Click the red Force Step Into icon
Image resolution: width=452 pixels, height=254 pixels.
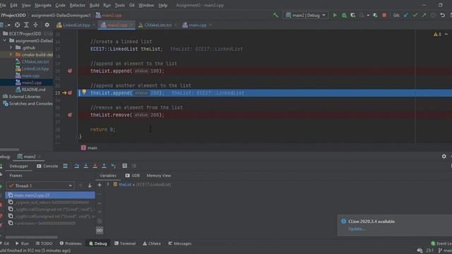pos(95,166)
